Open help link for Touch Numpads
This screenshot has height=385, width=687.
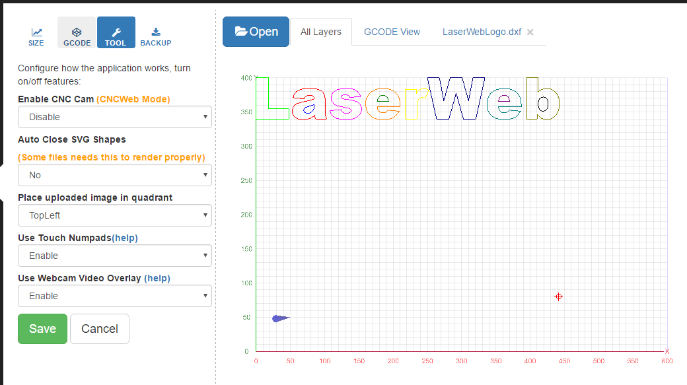coord(125,238)
